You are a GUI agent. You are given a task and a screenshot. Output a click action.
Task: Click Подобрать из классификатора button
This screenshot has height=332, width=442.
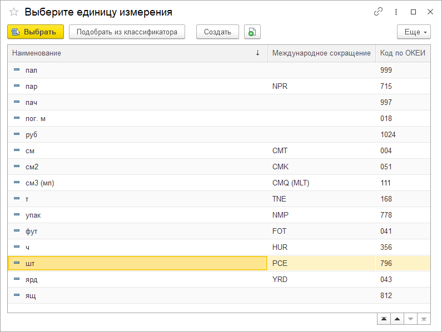(x=127, y=32)
